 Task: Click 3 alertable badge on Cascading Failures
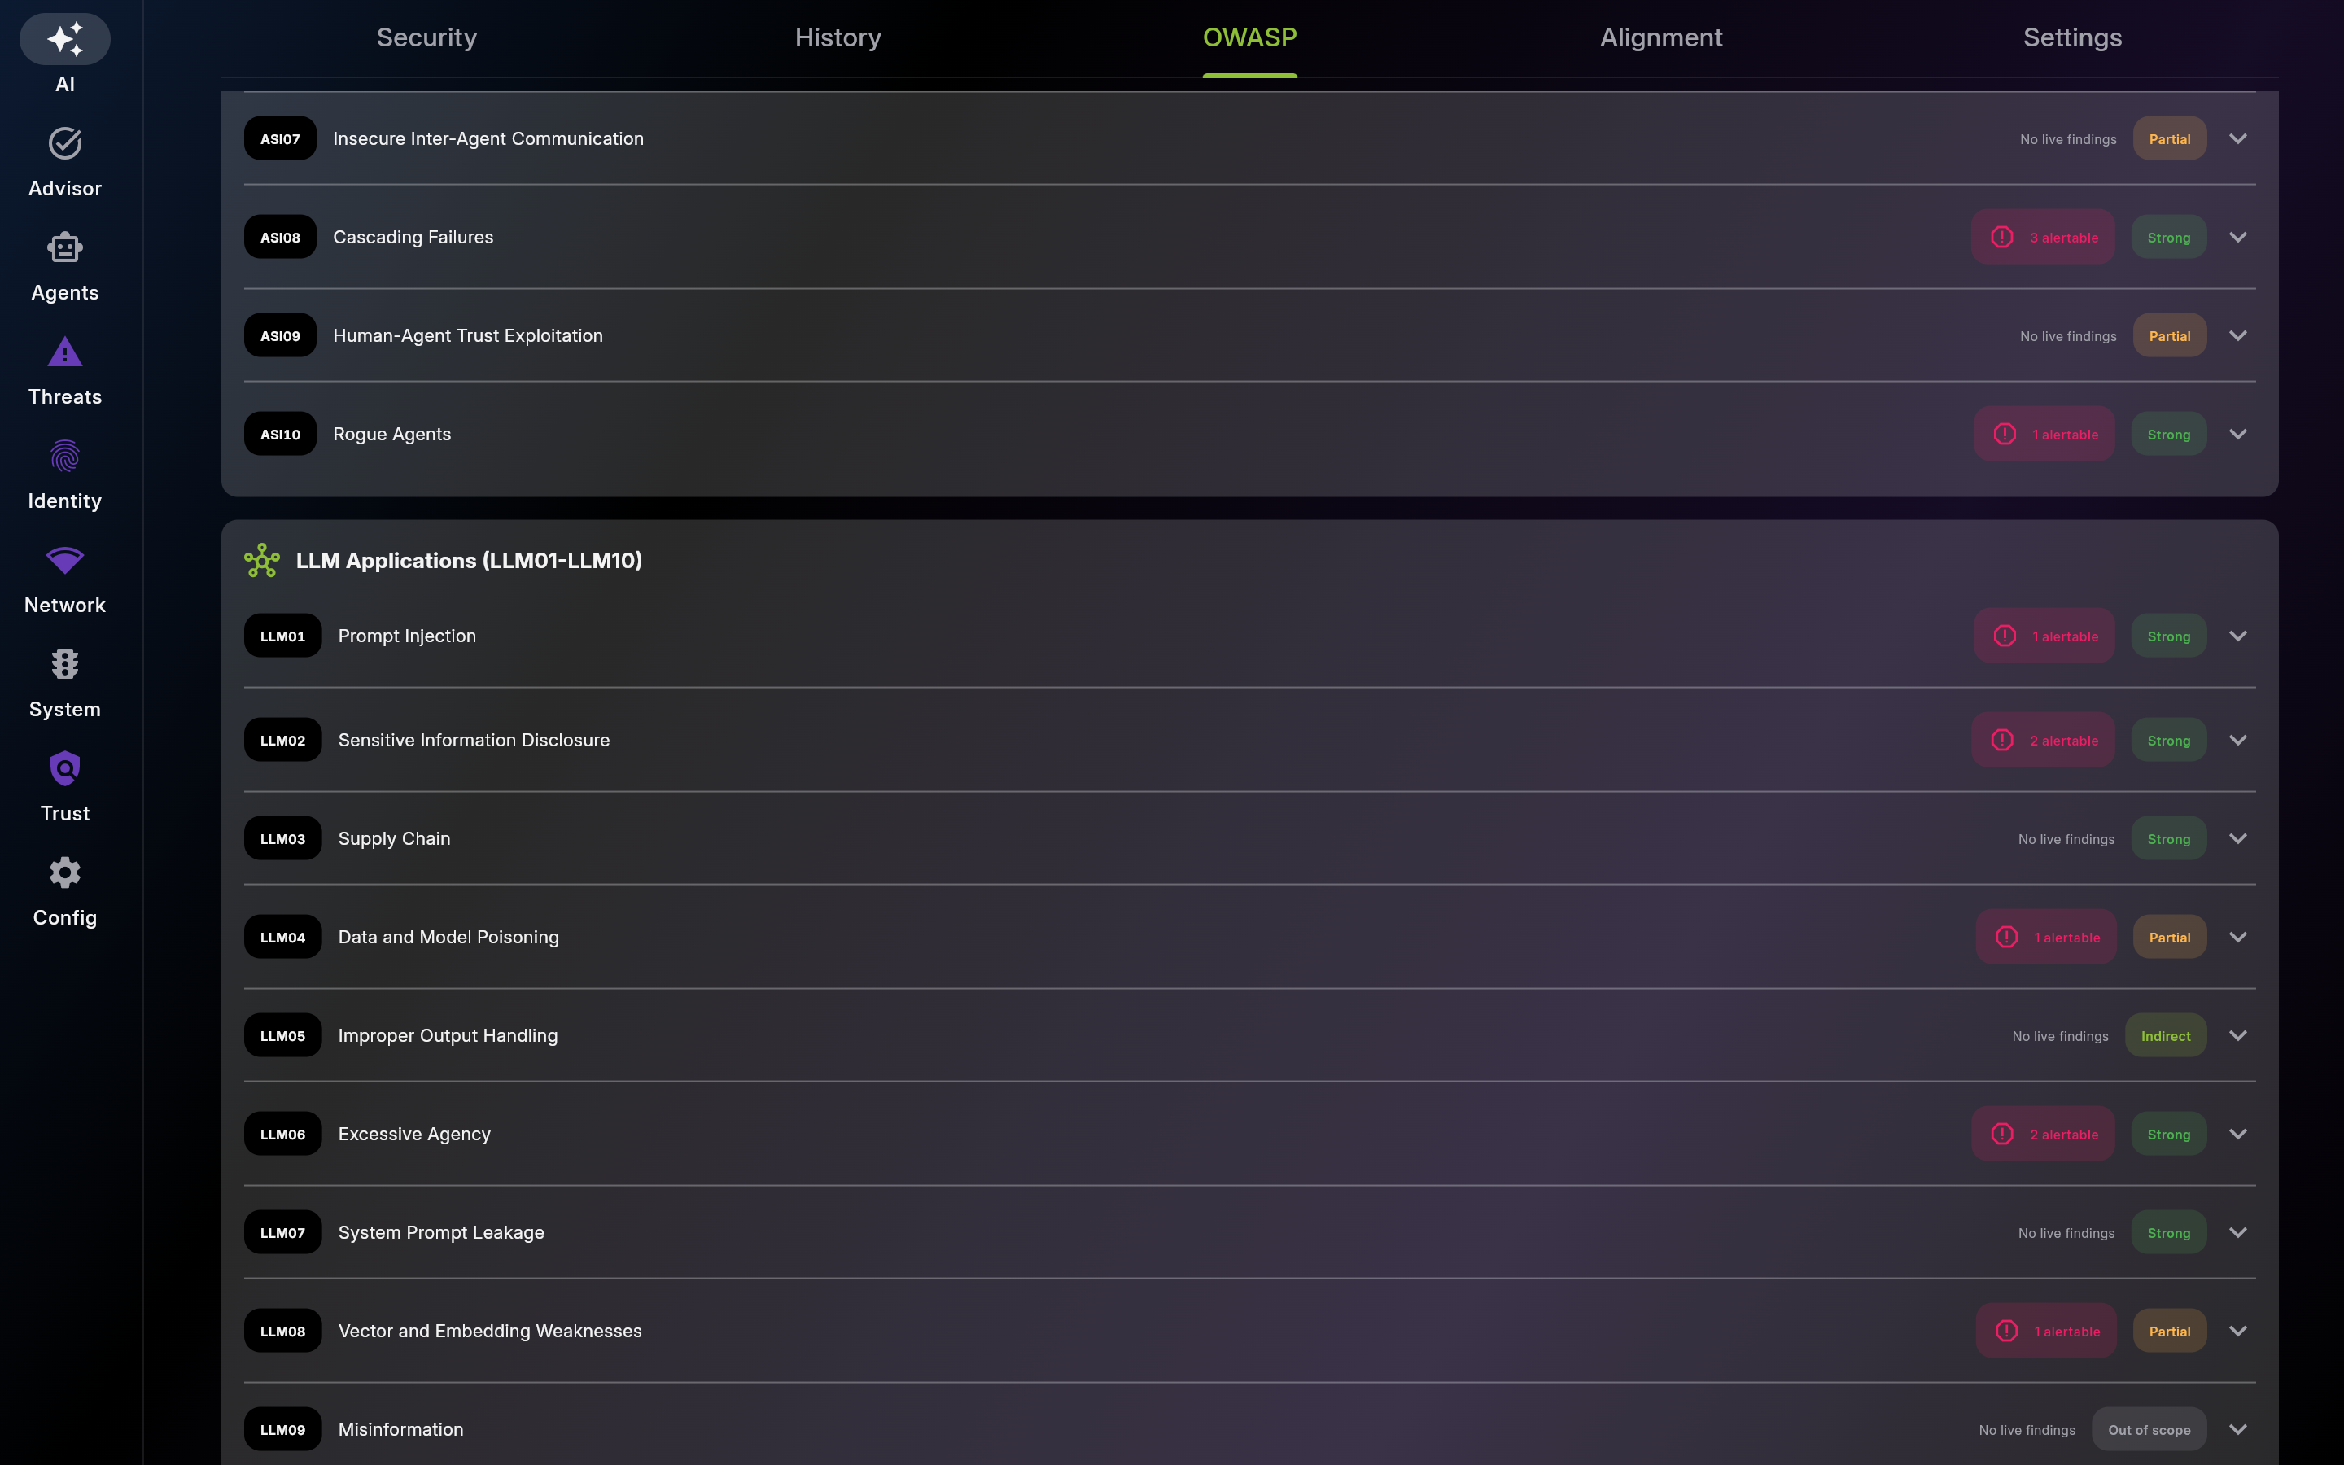pyautogui.click(x=2043, y=238)
